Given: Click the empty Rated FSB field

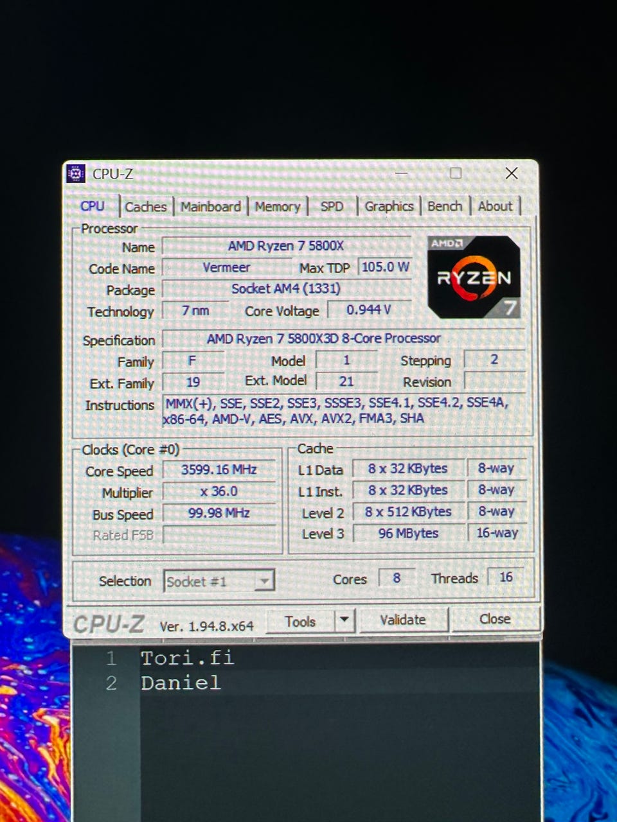Looking at the screenshot, I should (x=219, y=534).
